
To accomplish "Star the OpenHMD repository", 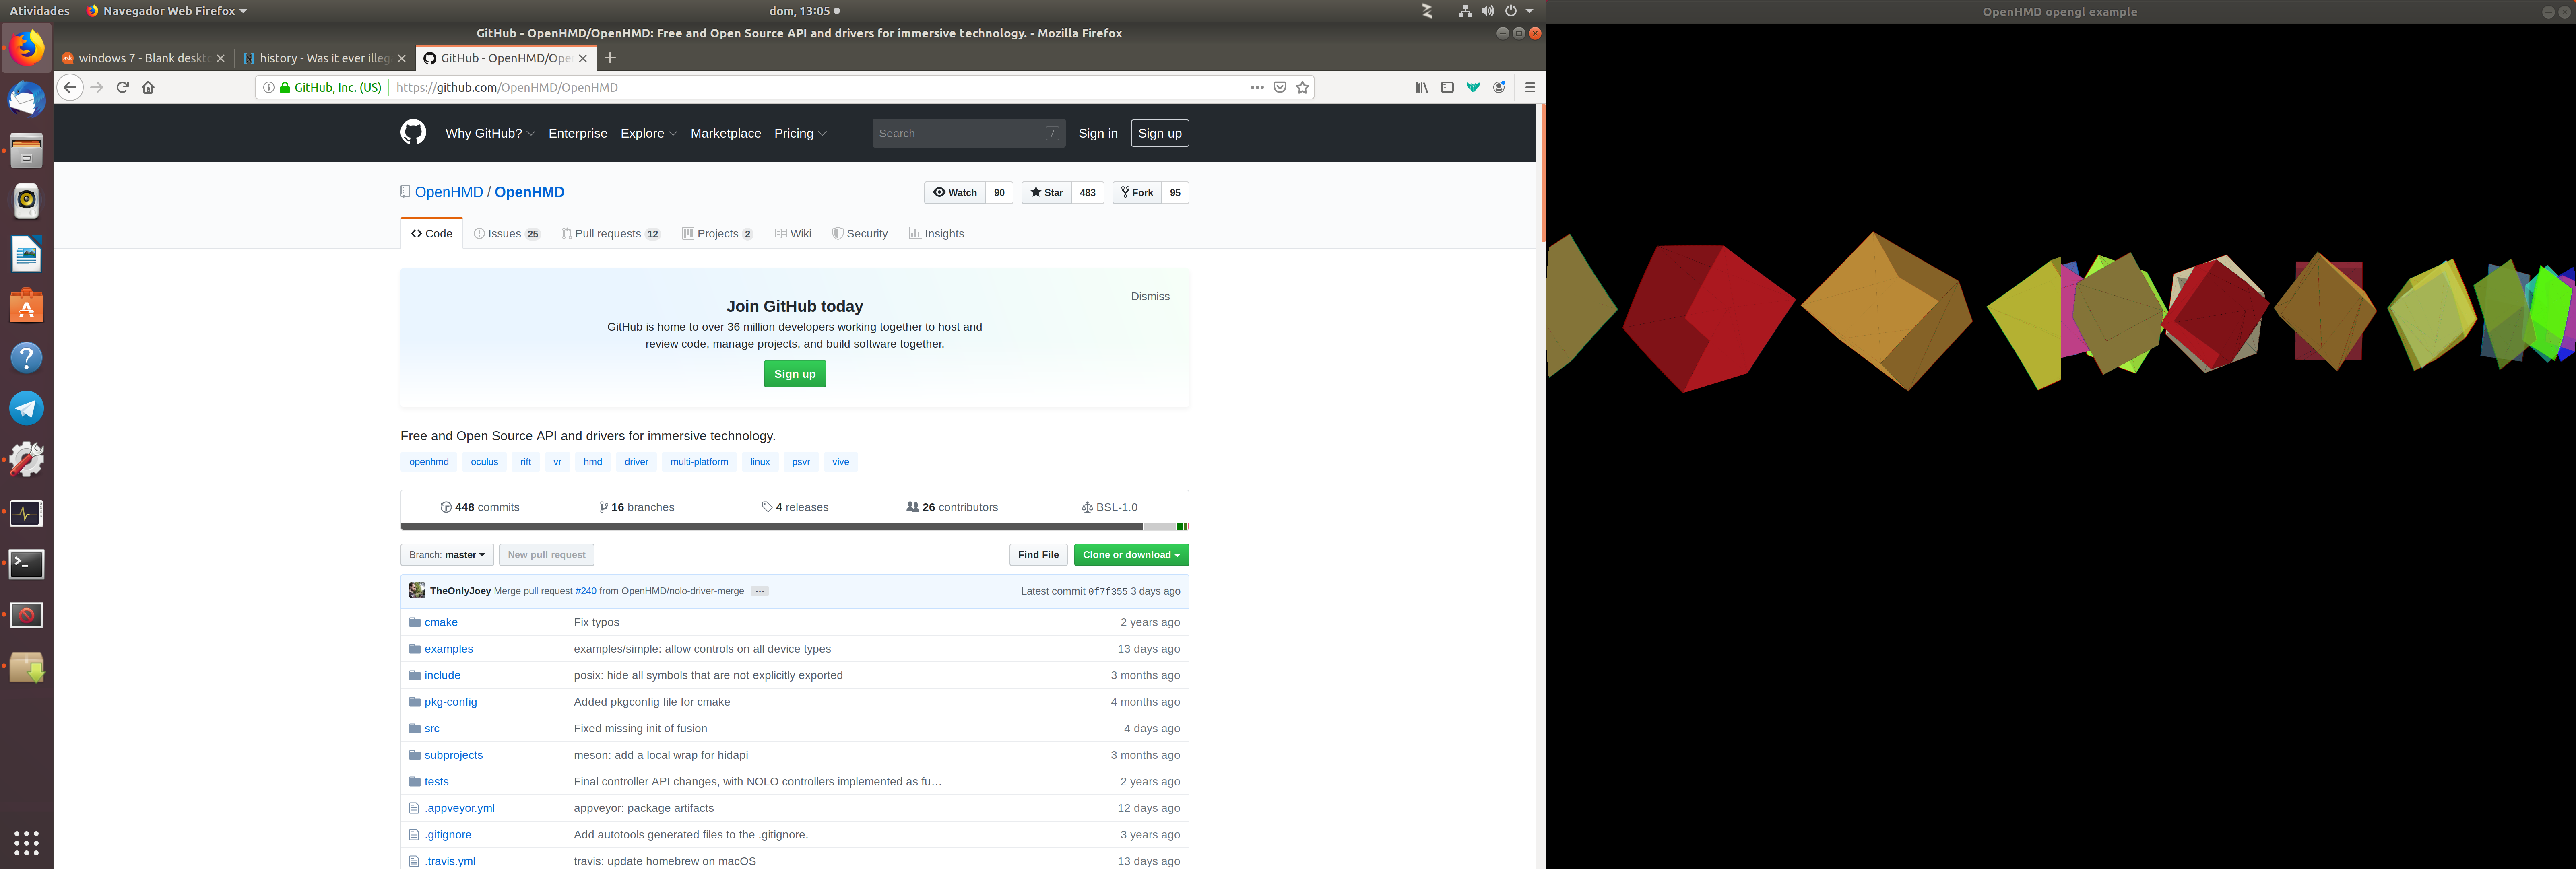I will pos(1046,192).
